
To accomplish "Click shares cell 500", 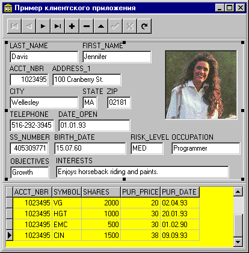I will tap(101, 225).
